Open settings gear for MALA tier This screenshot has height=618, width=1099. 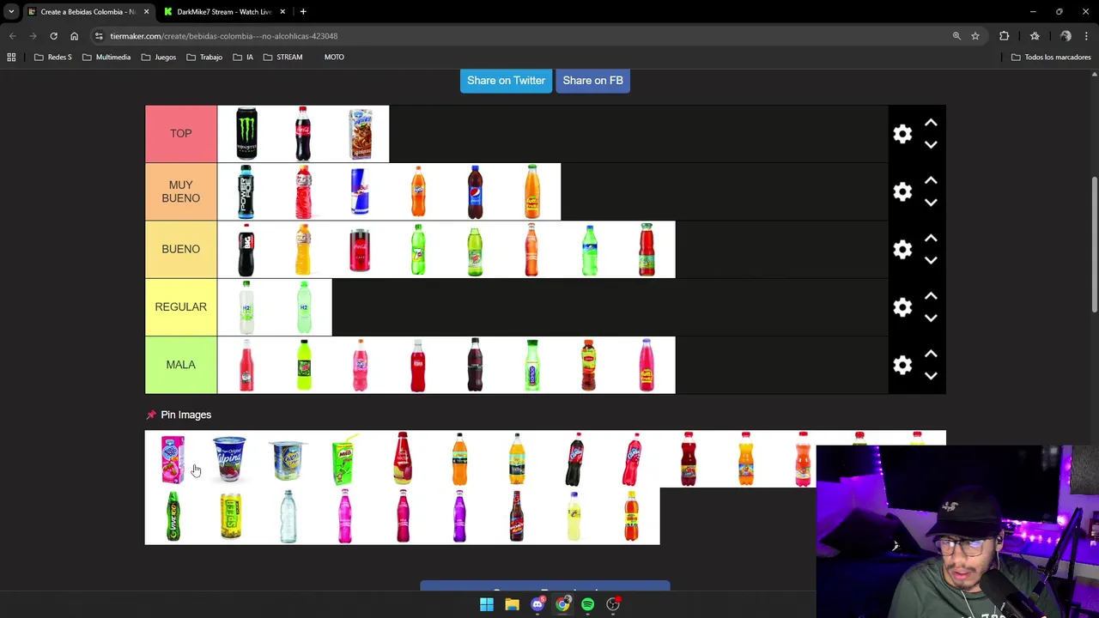pyautogui.click(x=902, y=365)
